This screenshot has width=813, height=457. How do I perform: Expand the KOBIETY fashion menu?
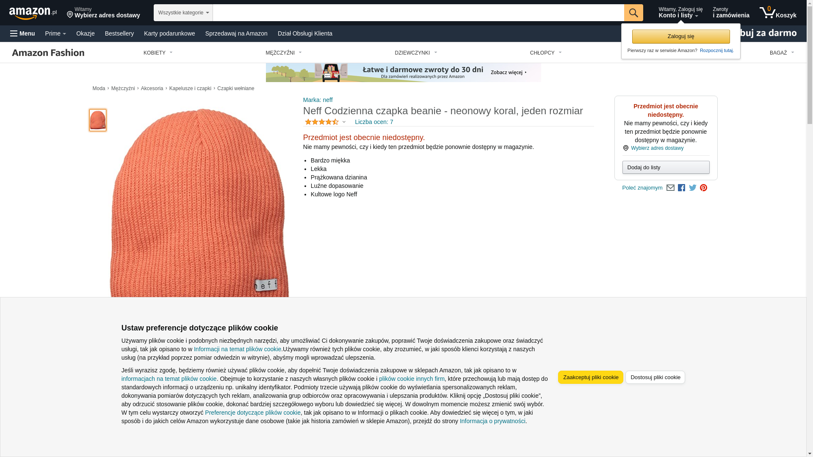[x=158, y=53]
